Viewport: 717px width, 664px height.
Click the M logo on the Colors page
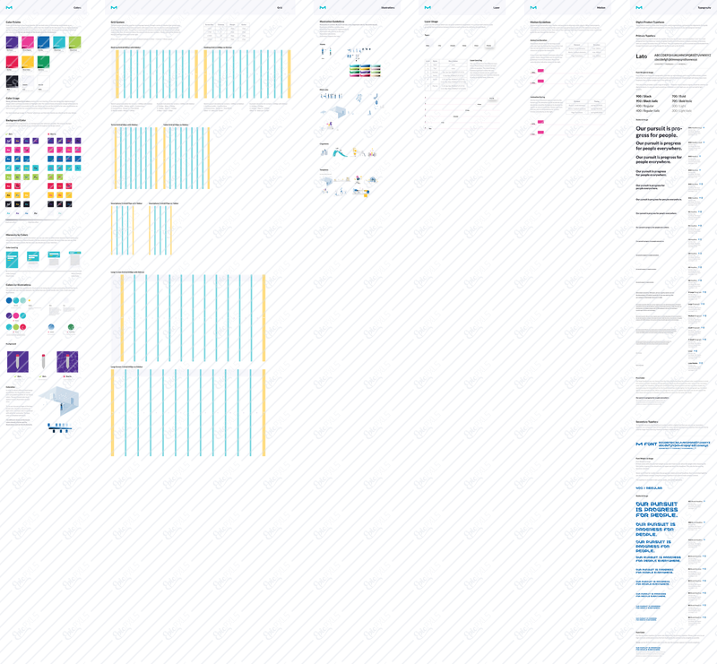(x=9, y=8)
